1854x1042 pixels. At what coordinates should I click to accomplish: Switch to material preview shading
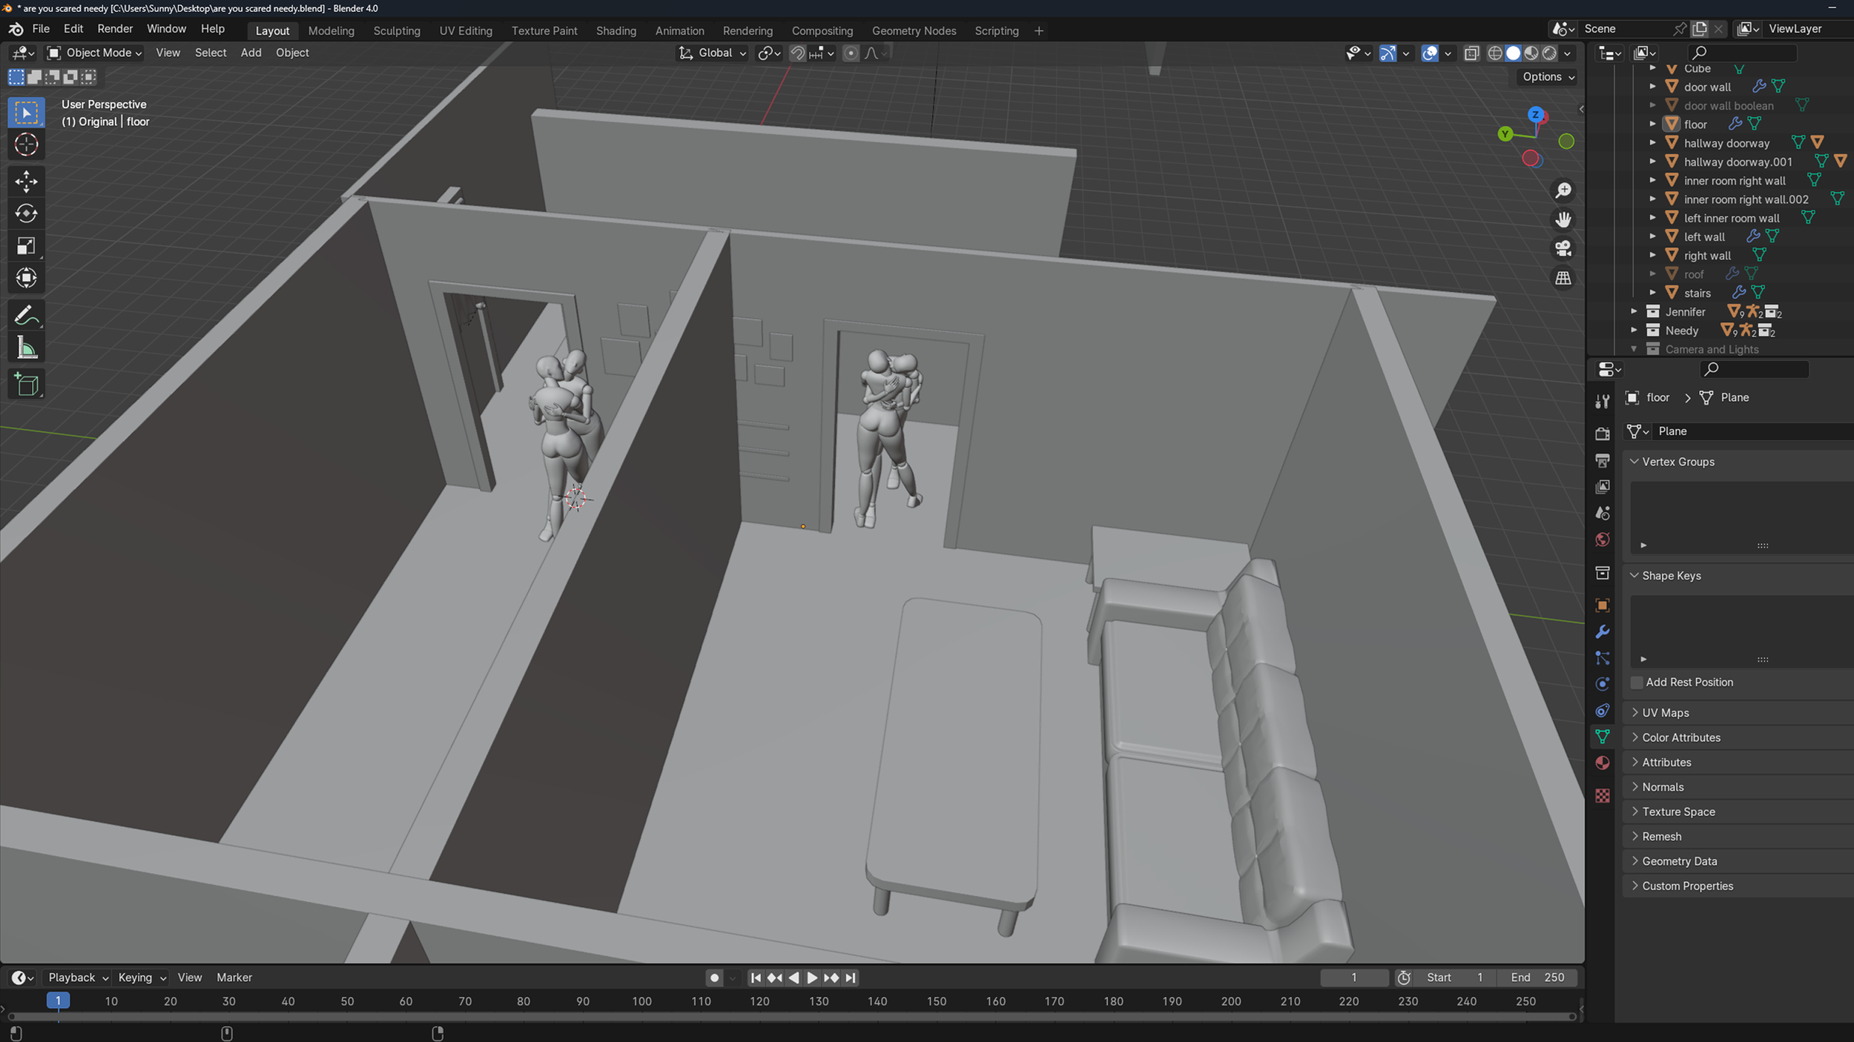[1531, 53]
